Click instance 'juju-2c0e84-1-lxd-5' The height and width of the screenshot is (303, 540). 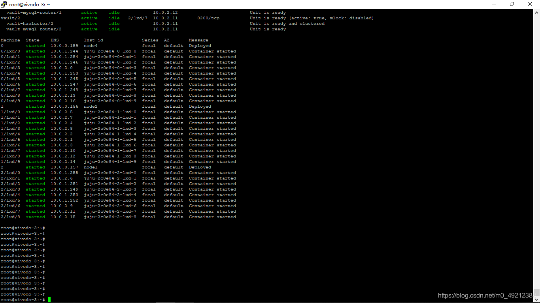110,140
